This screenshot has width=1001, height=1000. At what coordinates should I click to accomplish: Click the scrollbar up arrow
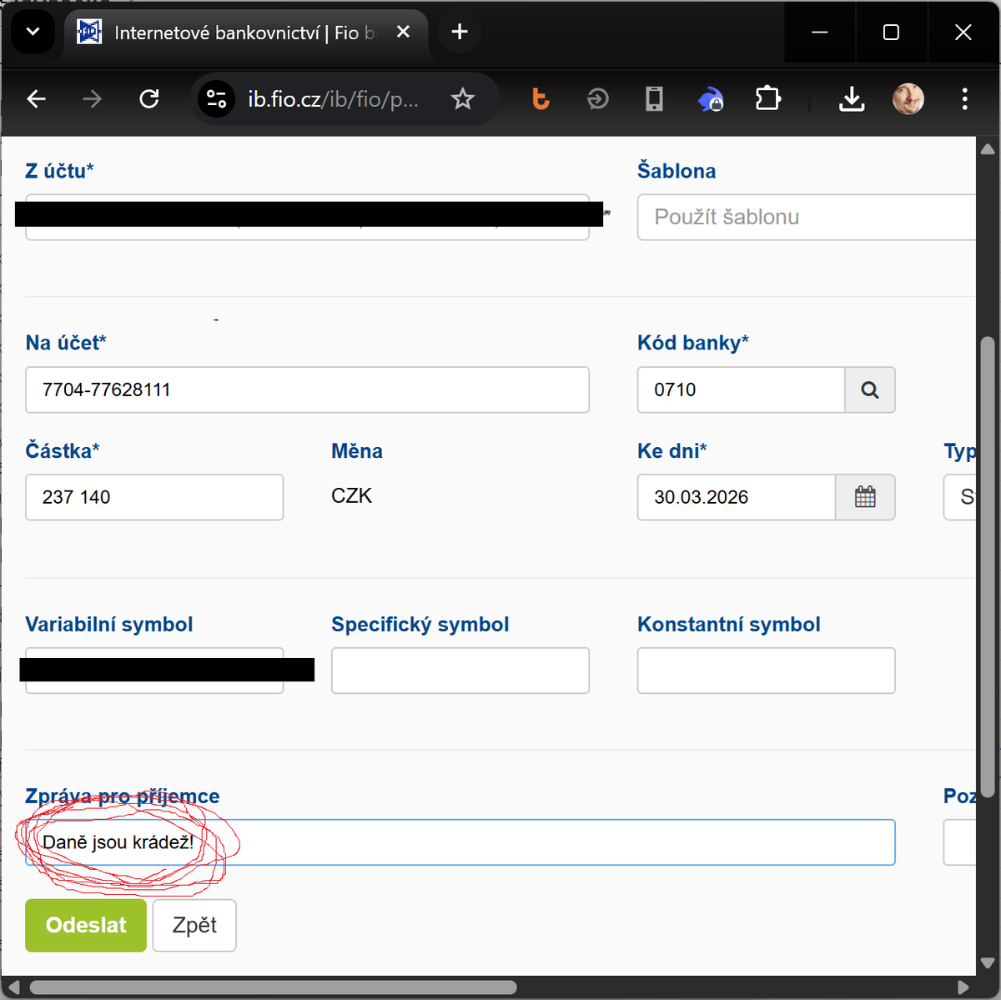[x=988, y=149]
